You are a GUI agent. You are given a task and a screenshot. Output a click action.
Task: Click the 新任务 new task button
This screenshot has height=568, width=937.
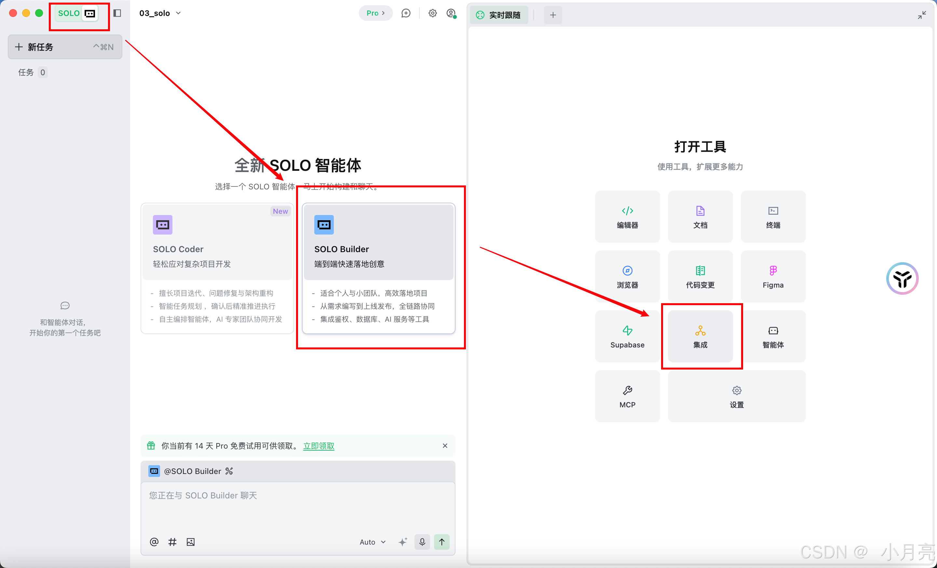tap(65, 47)
